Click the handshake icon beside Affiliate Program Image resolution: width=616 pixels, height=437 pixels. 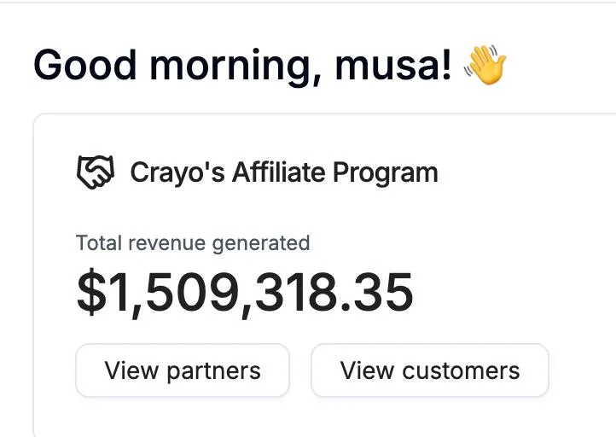95,172
